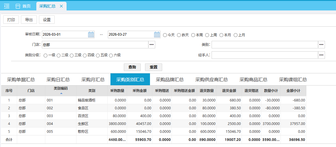Click the home store icon
The width and height of the screenshot is (336, 147).
pyautogui.click(x=18, y=6)
